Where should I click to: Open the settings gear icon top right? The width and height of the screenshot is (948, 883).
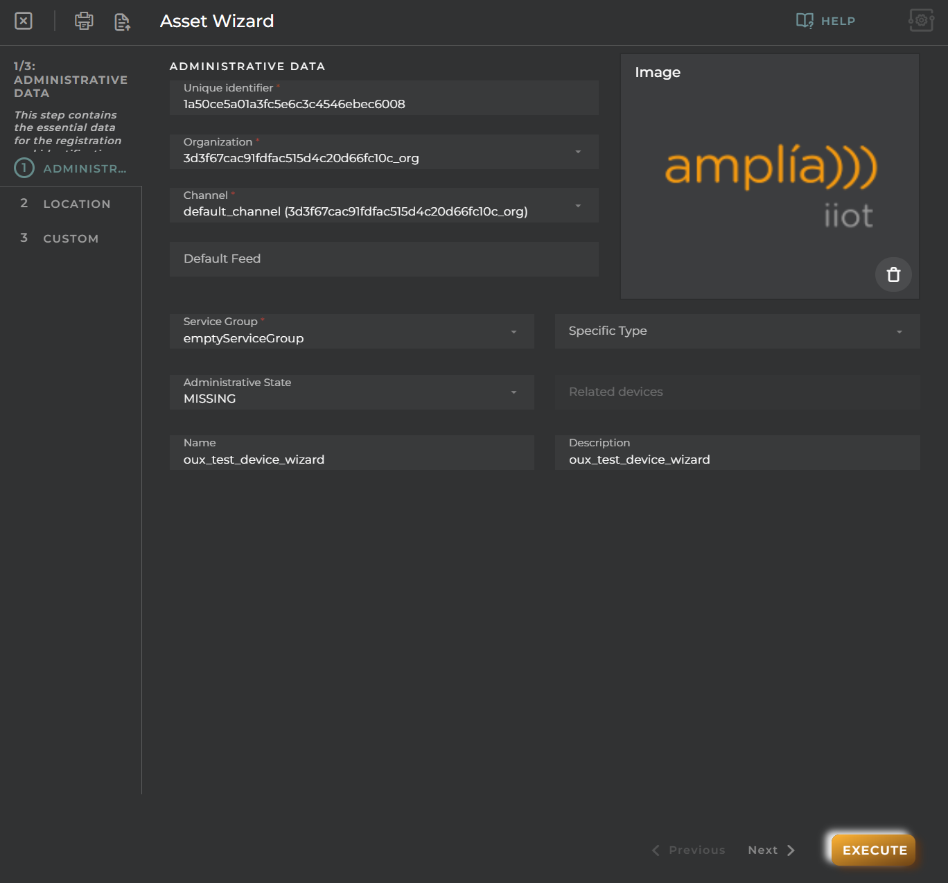[x=921, y=20]
